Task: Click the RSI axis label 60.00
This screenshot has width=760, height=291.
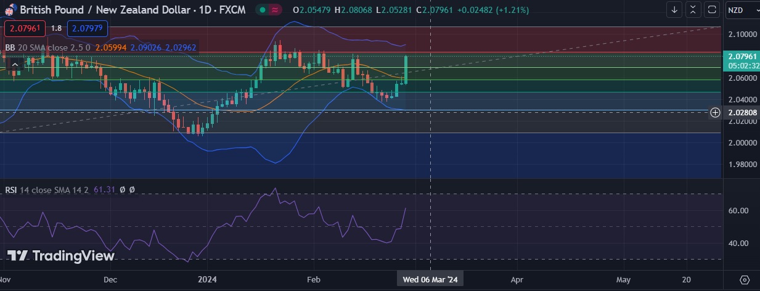Action: pyautogui.click(x=738, y=211)
